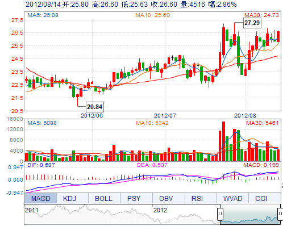Image resolution: width=283 pixels, height=226 pixels.
Task: Click the 2011 region in overview timeline
Action: click(32, 210)
